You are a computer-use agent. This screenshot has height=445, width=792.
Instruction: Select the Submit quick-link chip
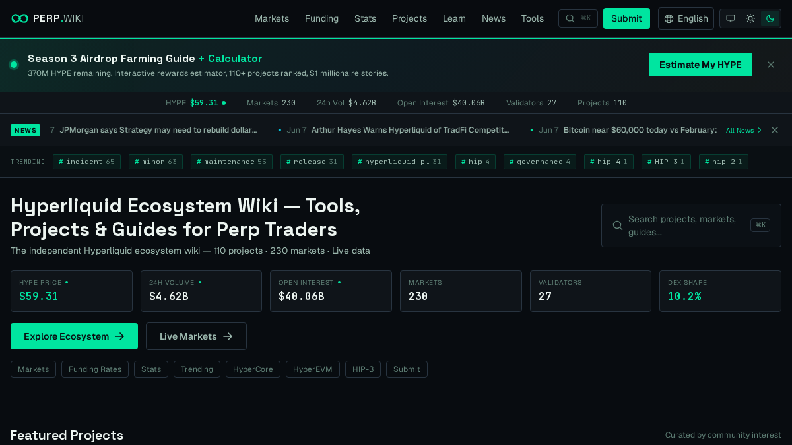coord(407,369)
